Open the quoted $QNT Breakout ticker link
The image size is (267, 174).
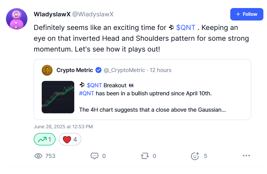tap(94, 85)
